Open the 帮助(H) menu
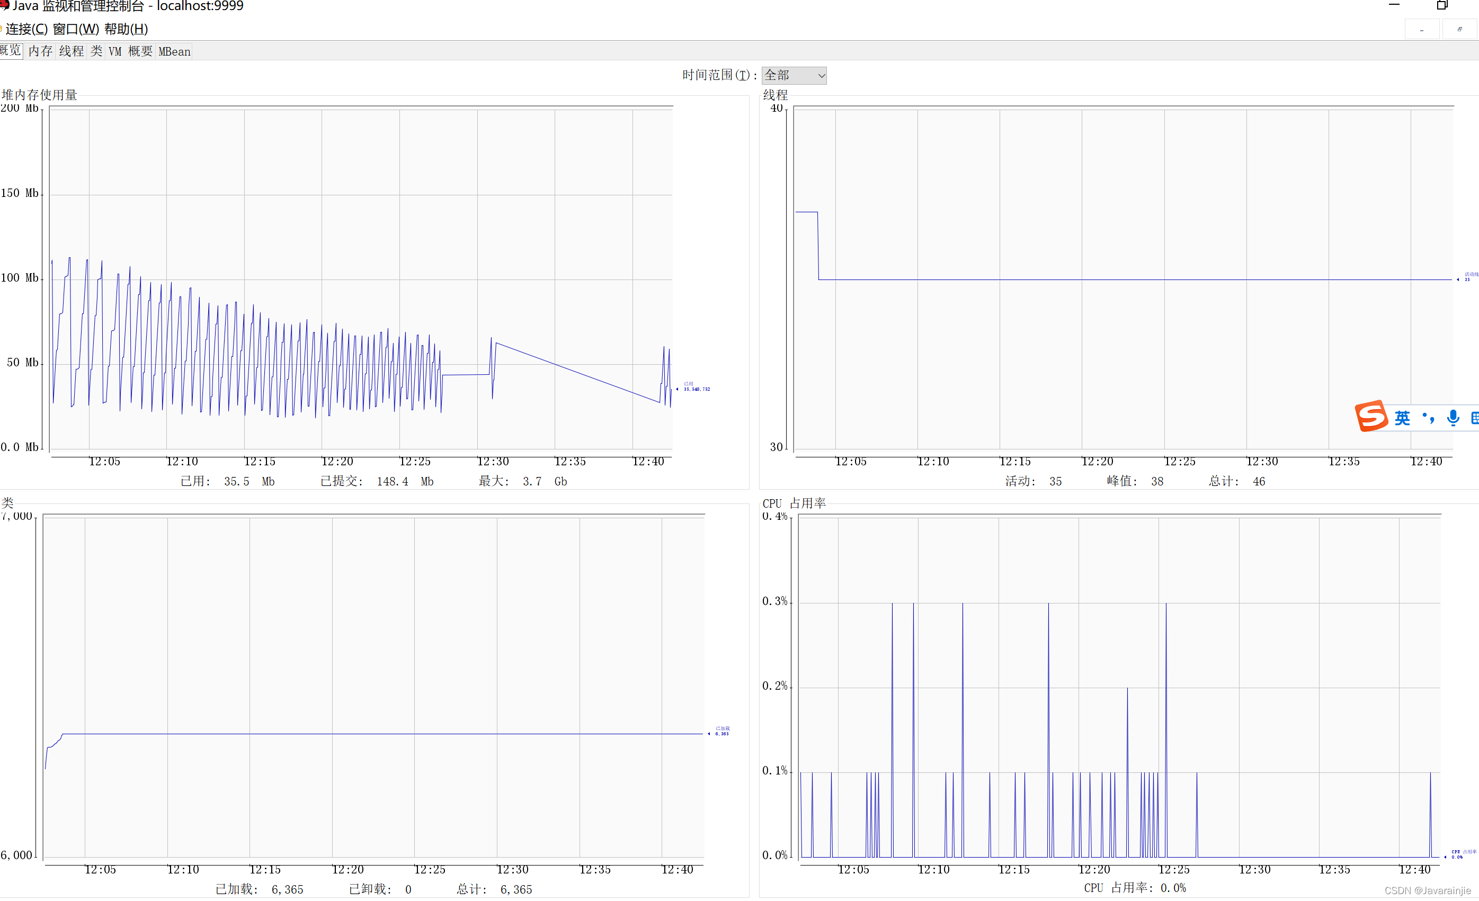Viewport: 1479px width, 901px height. tap(126, 29)
